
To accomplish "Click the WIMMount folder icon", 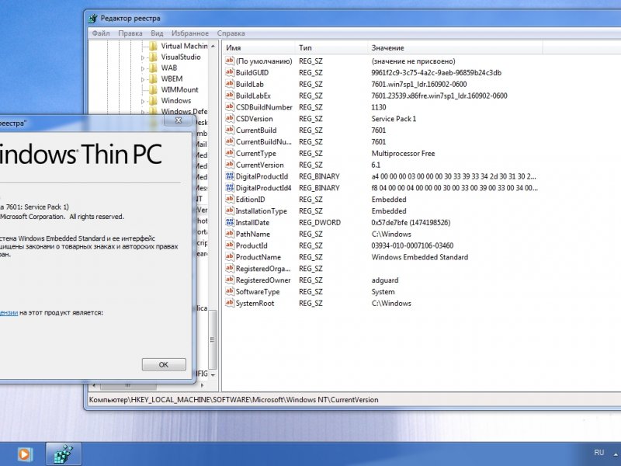I will tap(153, 89).
